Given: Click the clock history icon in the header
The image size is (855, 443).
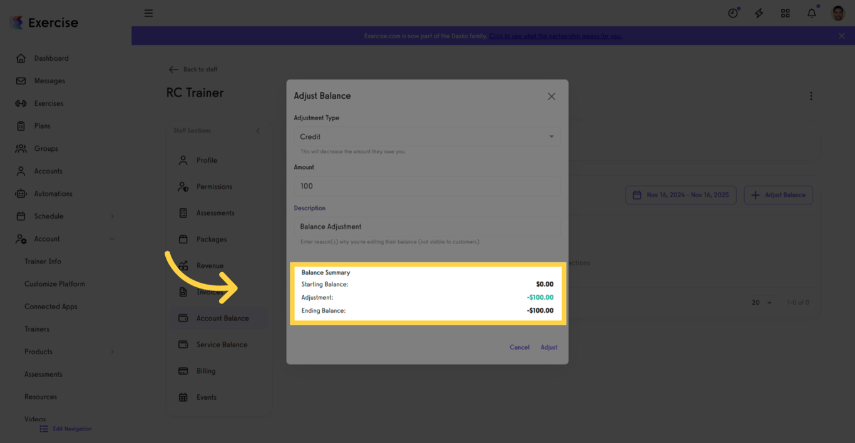Looking at the screenshot, I should pyautogui.click(x=732, y=13).
